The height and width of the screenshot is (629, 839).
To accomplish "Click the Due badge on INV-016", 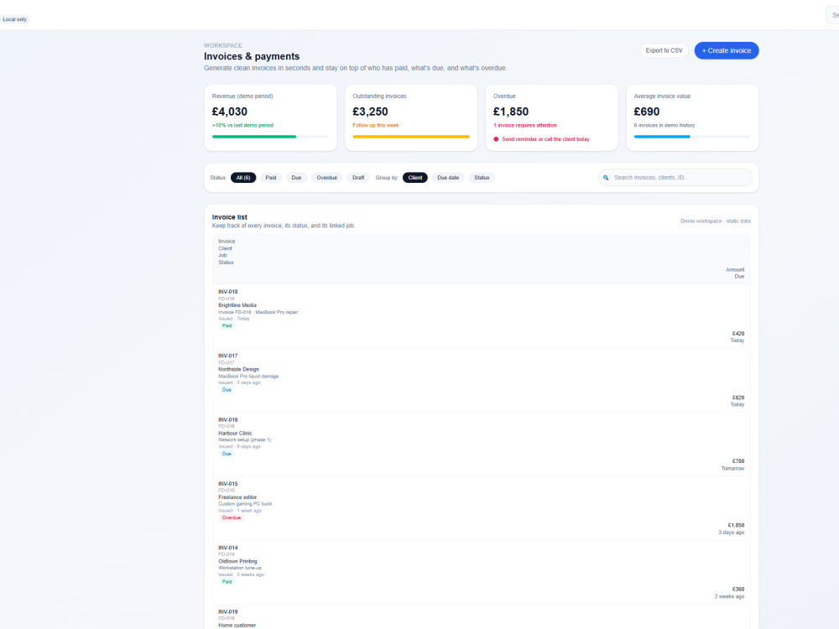I will coord(227,454).
